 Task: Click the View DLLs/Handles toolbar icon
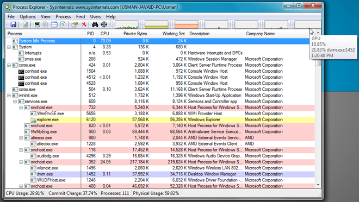click(x=63, y=24)
